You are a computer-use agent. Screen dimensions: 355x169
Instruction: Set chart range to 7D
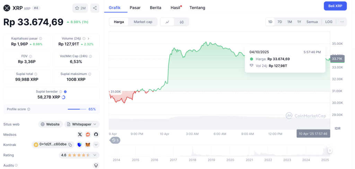(x=280, y=22)
